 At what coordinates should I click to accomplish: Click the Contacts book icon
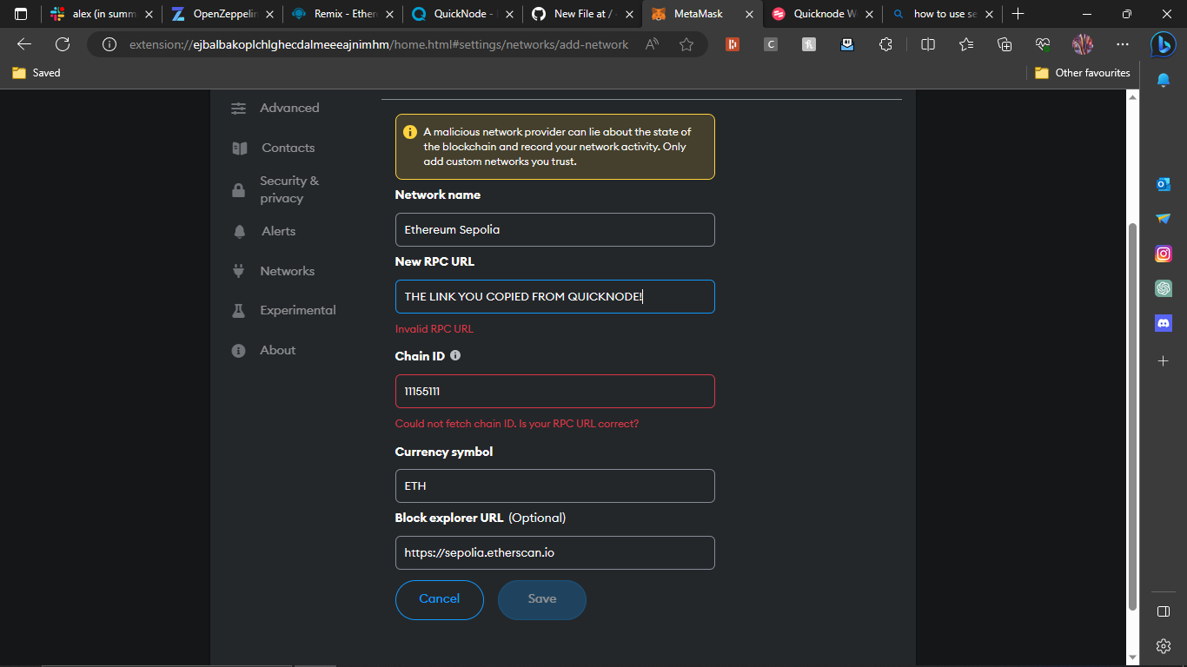[x=240, y=149]
